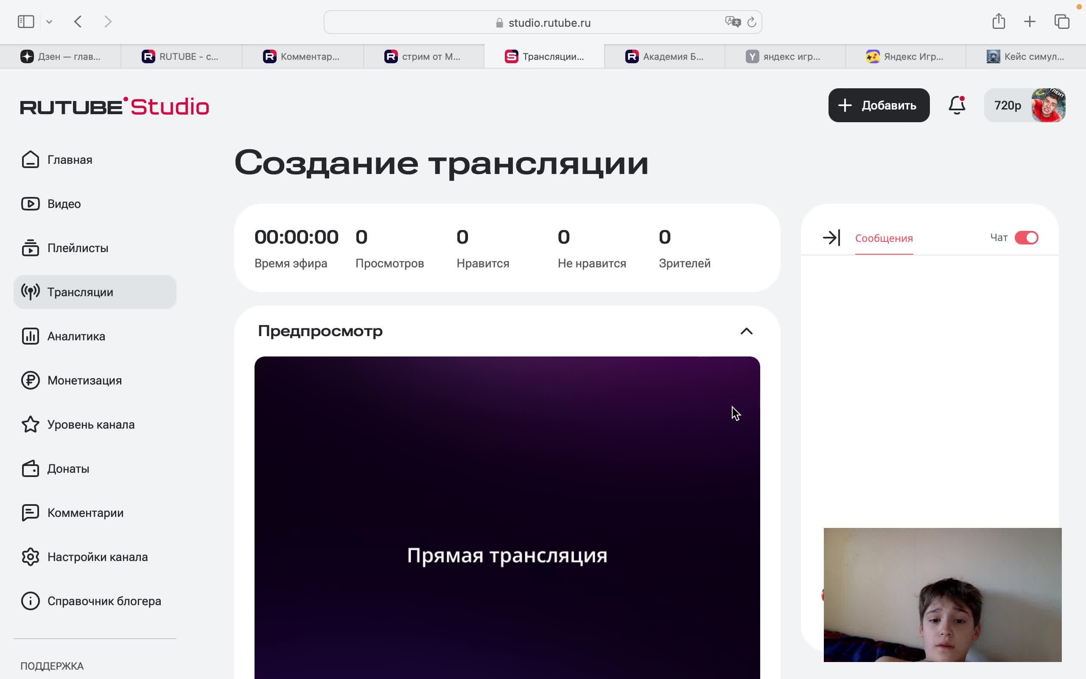Open notifications with the bell icon

(x=957, y=105)
